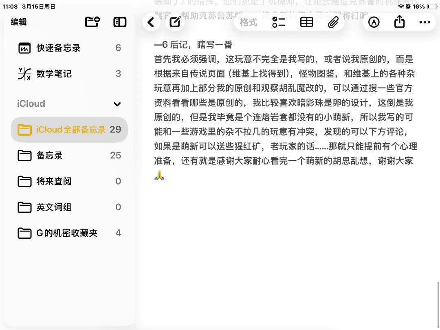
Task: Click the folder icon beside 英文词组
Action: pyautogui.click(x=24, y=207)
